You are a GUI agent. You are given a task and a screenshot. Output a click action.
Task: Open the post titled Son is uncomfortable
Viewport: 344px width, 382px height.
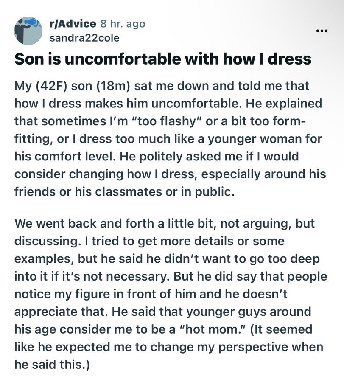163,59
